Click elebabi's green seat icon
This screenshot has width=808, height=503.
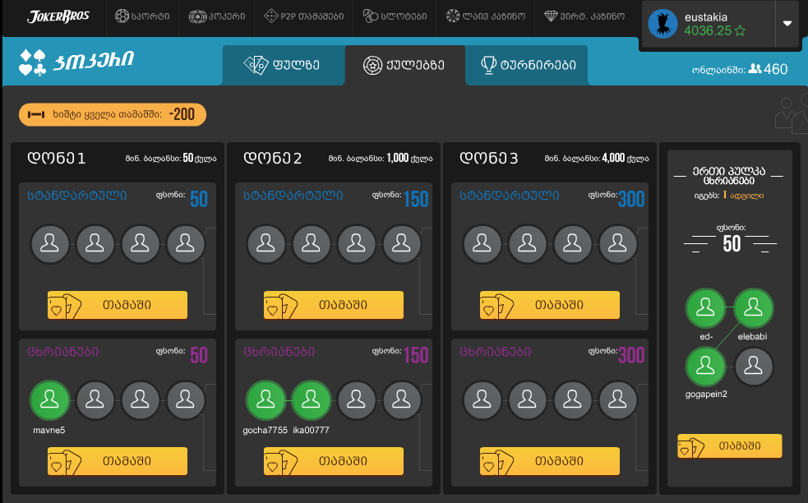coord(754,308)
